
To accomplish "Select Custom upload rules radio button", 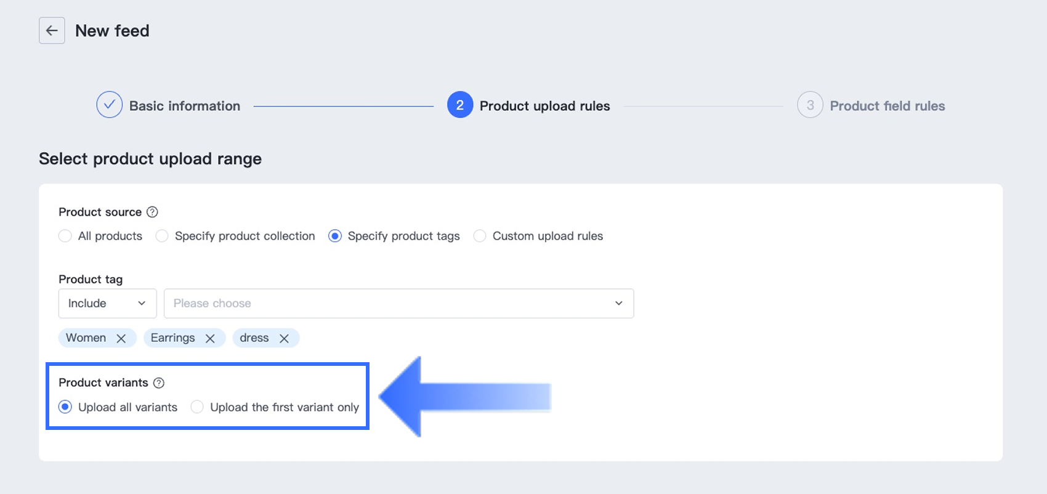I will [x=480, y=236].
